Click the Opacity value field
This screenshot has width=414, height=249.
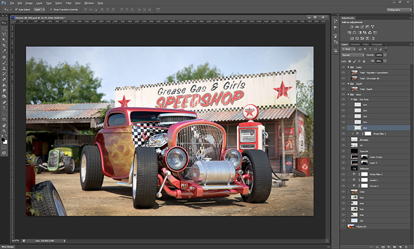pyautogui.click(x=379, y=55)
